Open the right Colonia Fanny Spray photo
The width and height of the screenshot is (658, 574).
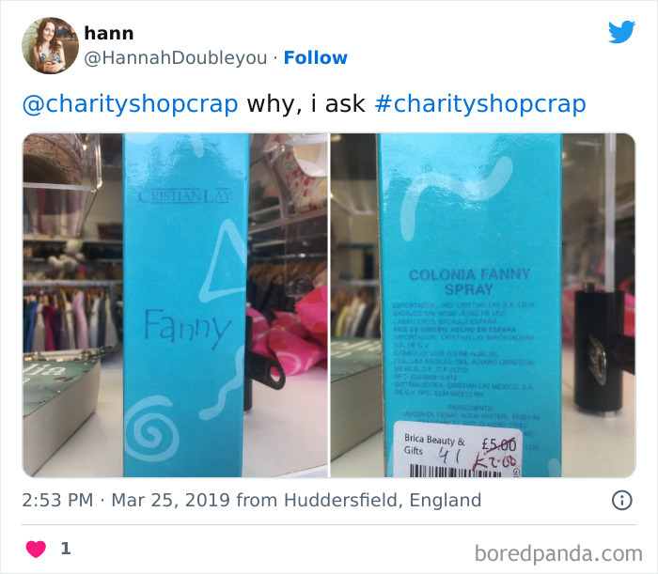[x=483, y=305]
